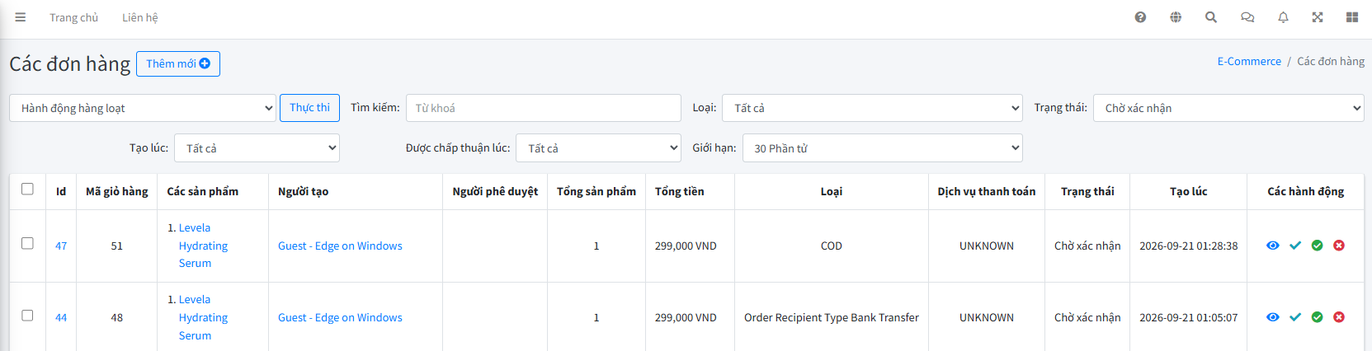Open the navbar search icon

[x=1211, y=17]
